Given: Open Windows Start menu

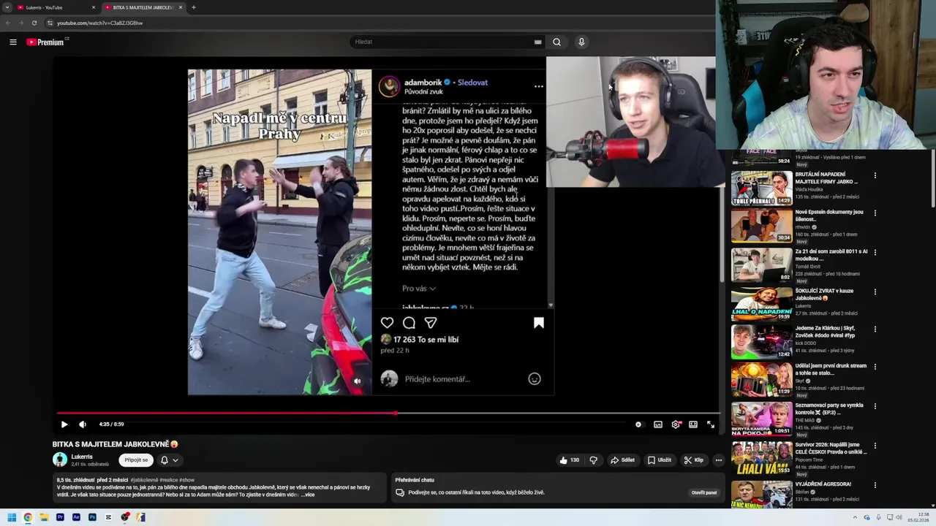Looking at the screenshot, I should tap(12, 517).
